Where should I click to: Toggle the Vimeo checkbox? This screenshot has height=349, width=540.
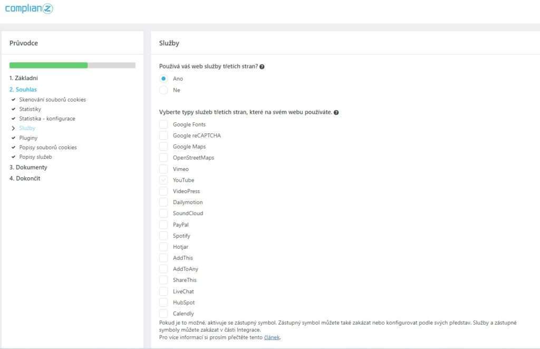(x=163, y=169)
